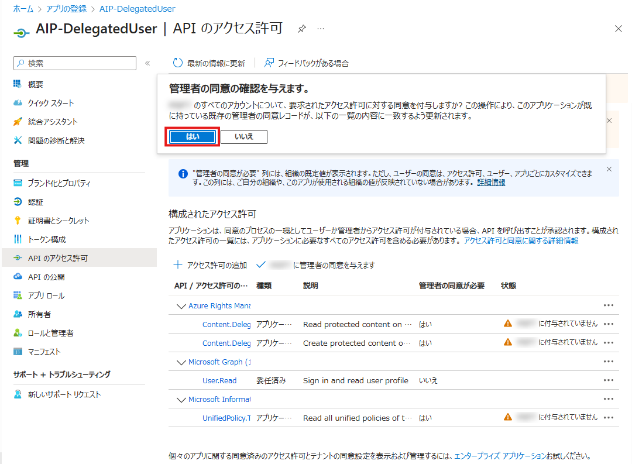The width and height of the screenshot is (632, 464).
Task: Close the blade with the top-right X
Action: click(619, 29)
